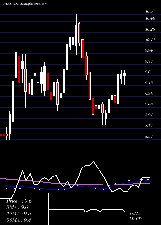Image resolution: width=161 pixels, height=225 pixels.
Task: Click the 10.28 price axis label
Action: pos(150,29)
